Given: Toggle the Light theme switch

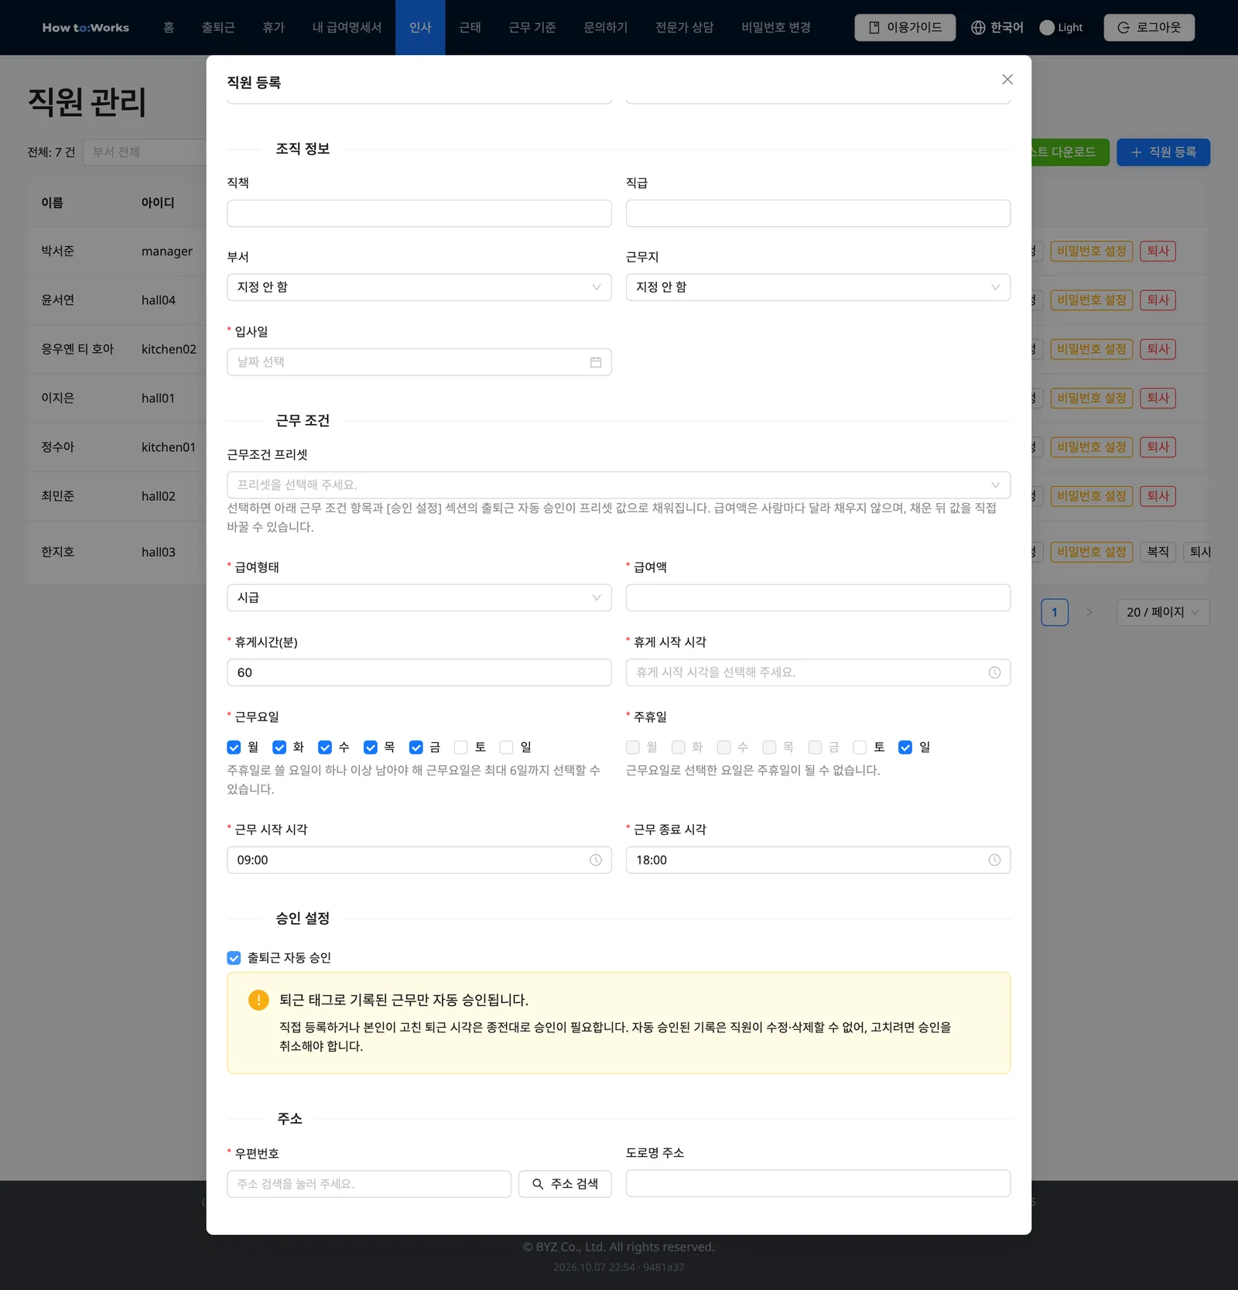Looking at the screenshot, I should point(1062,28).
